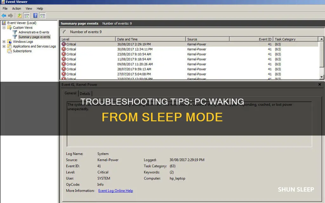Expand the Windows Logs tree node
Image resolution: width=325 pixels, height=203 pixels.
(4, 41)
